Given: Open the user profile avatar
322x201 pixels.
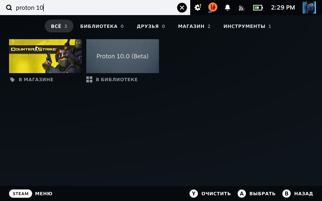Looking at the screenshot, I should click(x=309, y=8).
